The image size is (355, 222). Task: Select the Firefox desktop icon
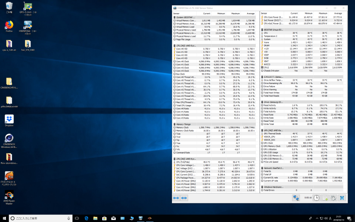click(9, 26)
